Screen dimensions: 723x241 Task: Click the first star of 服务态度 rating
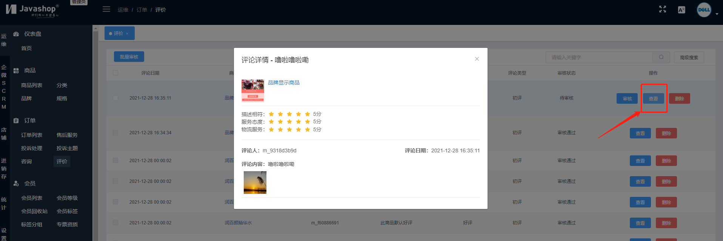pos(271,121)
